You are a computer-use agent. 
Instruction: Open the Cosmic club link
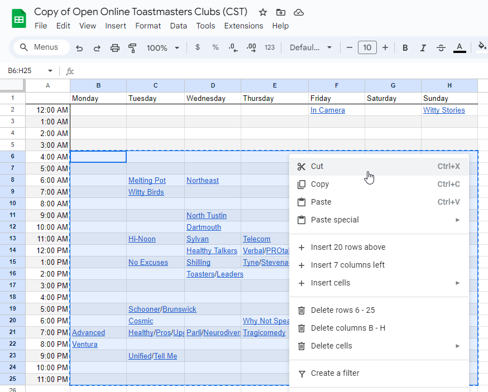tap(141, 321)
